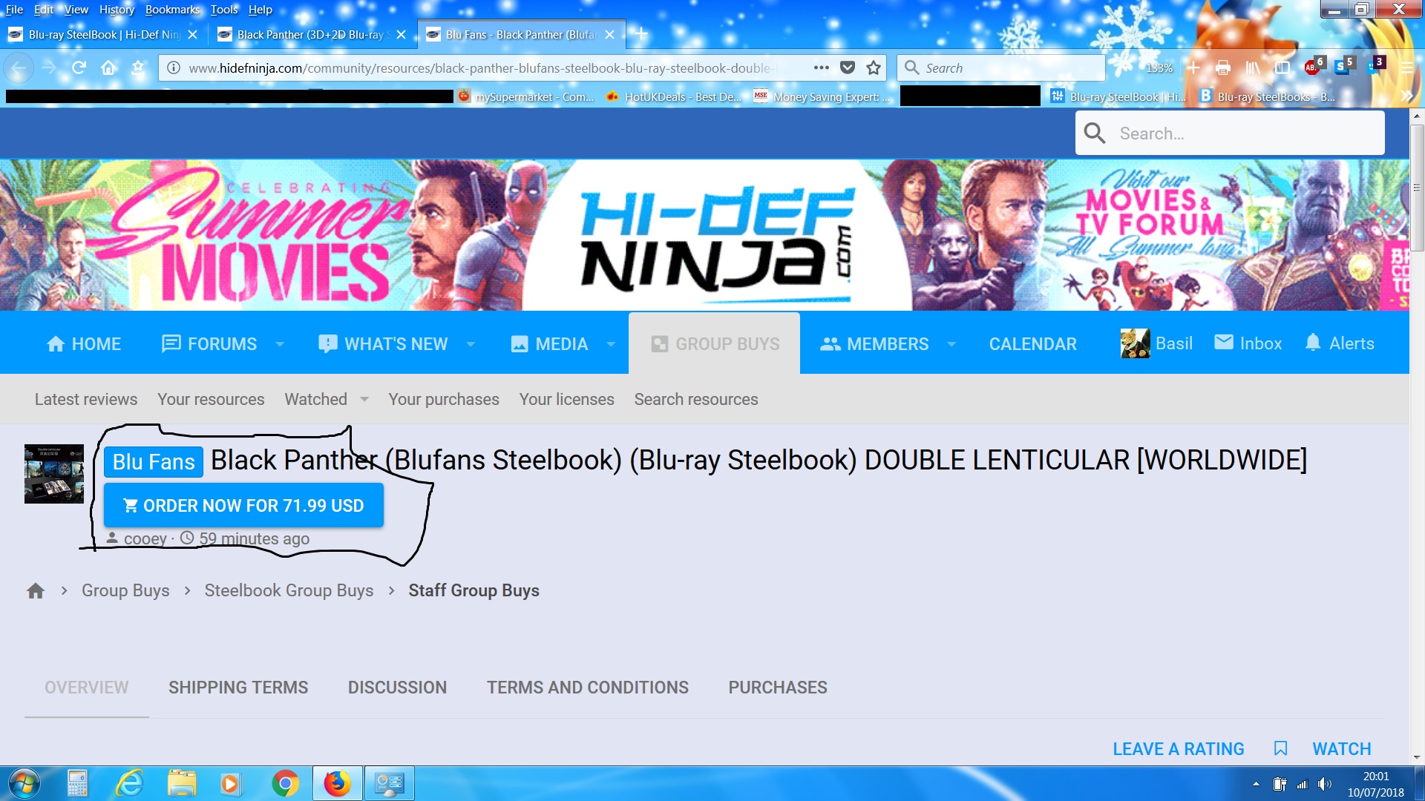
Task: Bookmark this page with the star icon
Action: click(874, 68)
